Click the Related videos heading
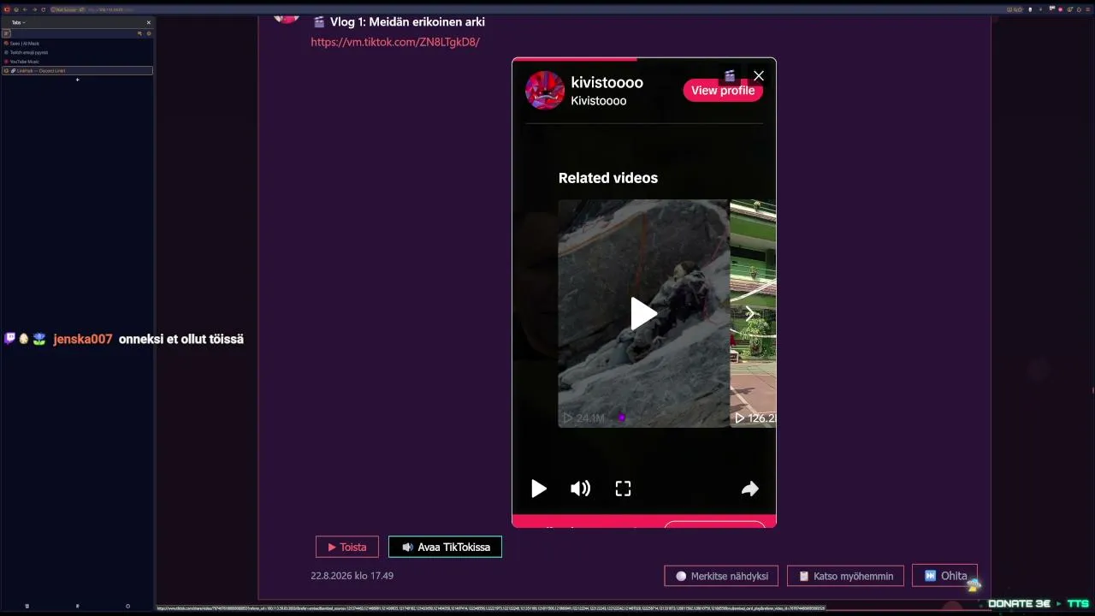The image size is (1095, 616). coord(608,178)
